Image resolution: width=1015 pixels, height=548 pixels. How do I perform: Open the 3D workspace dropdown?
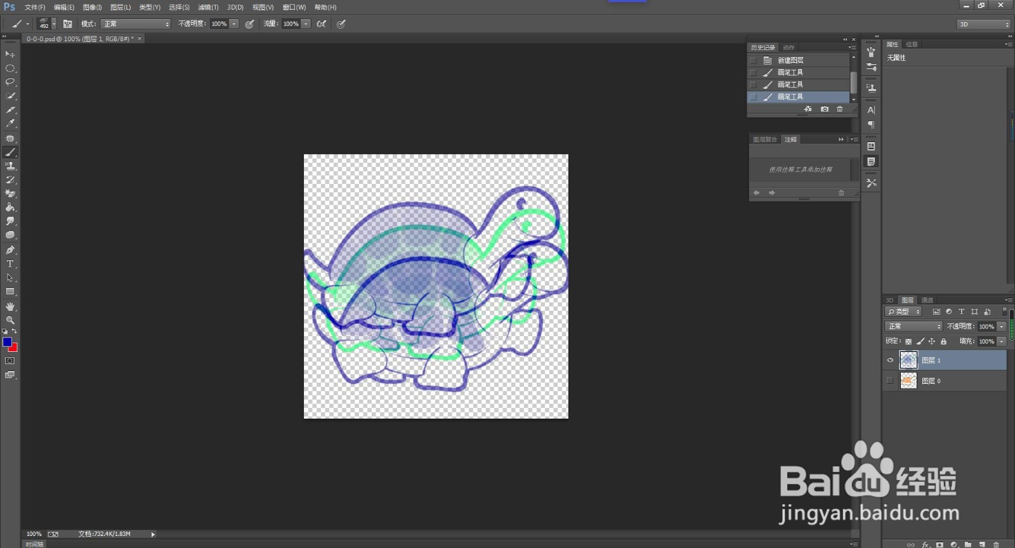983,24
